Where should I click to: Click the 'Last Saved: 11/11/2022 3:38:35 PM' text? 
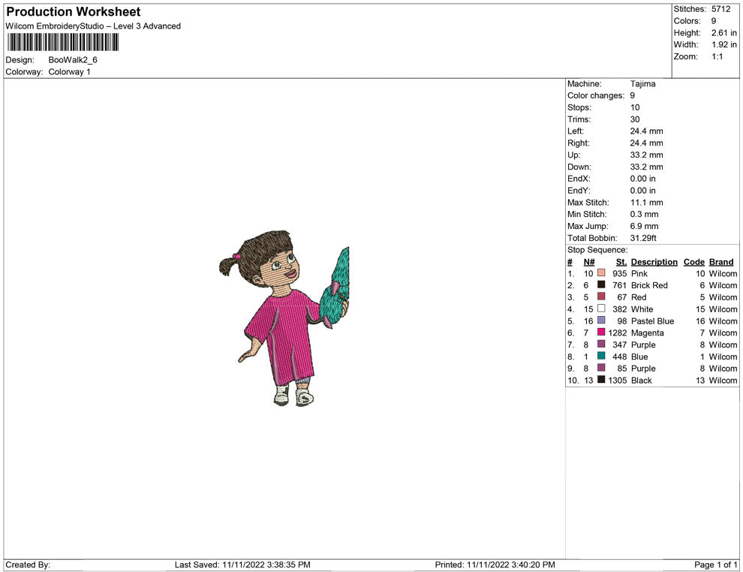242,564
